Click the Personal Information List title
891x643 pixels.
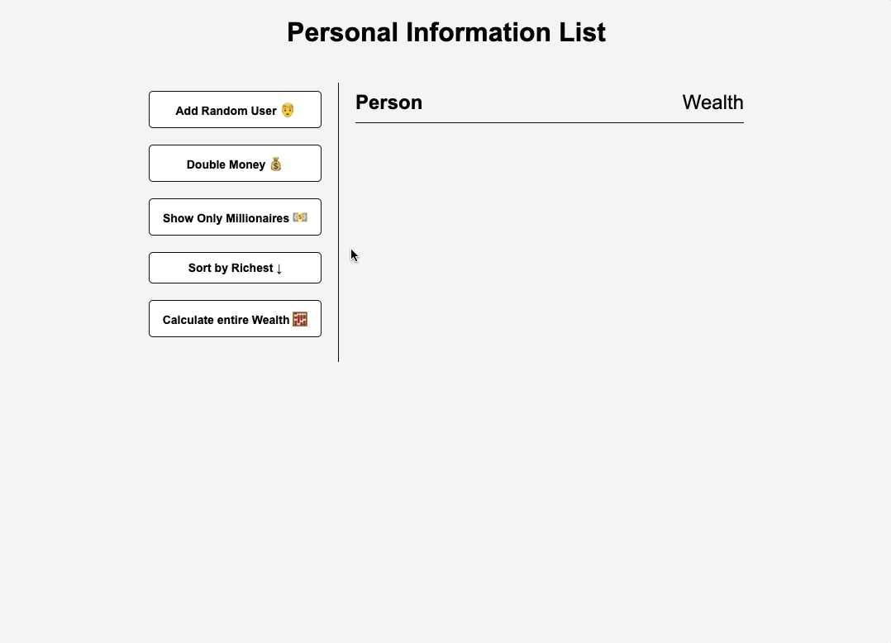tap(445, 32)
